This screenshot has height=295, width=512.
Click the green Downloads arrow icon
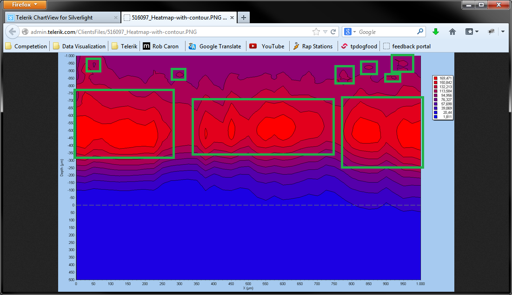(435, 32)
